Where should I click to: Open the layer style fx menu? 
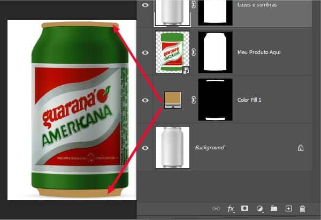pyautogui.click(x=231, y=209)
